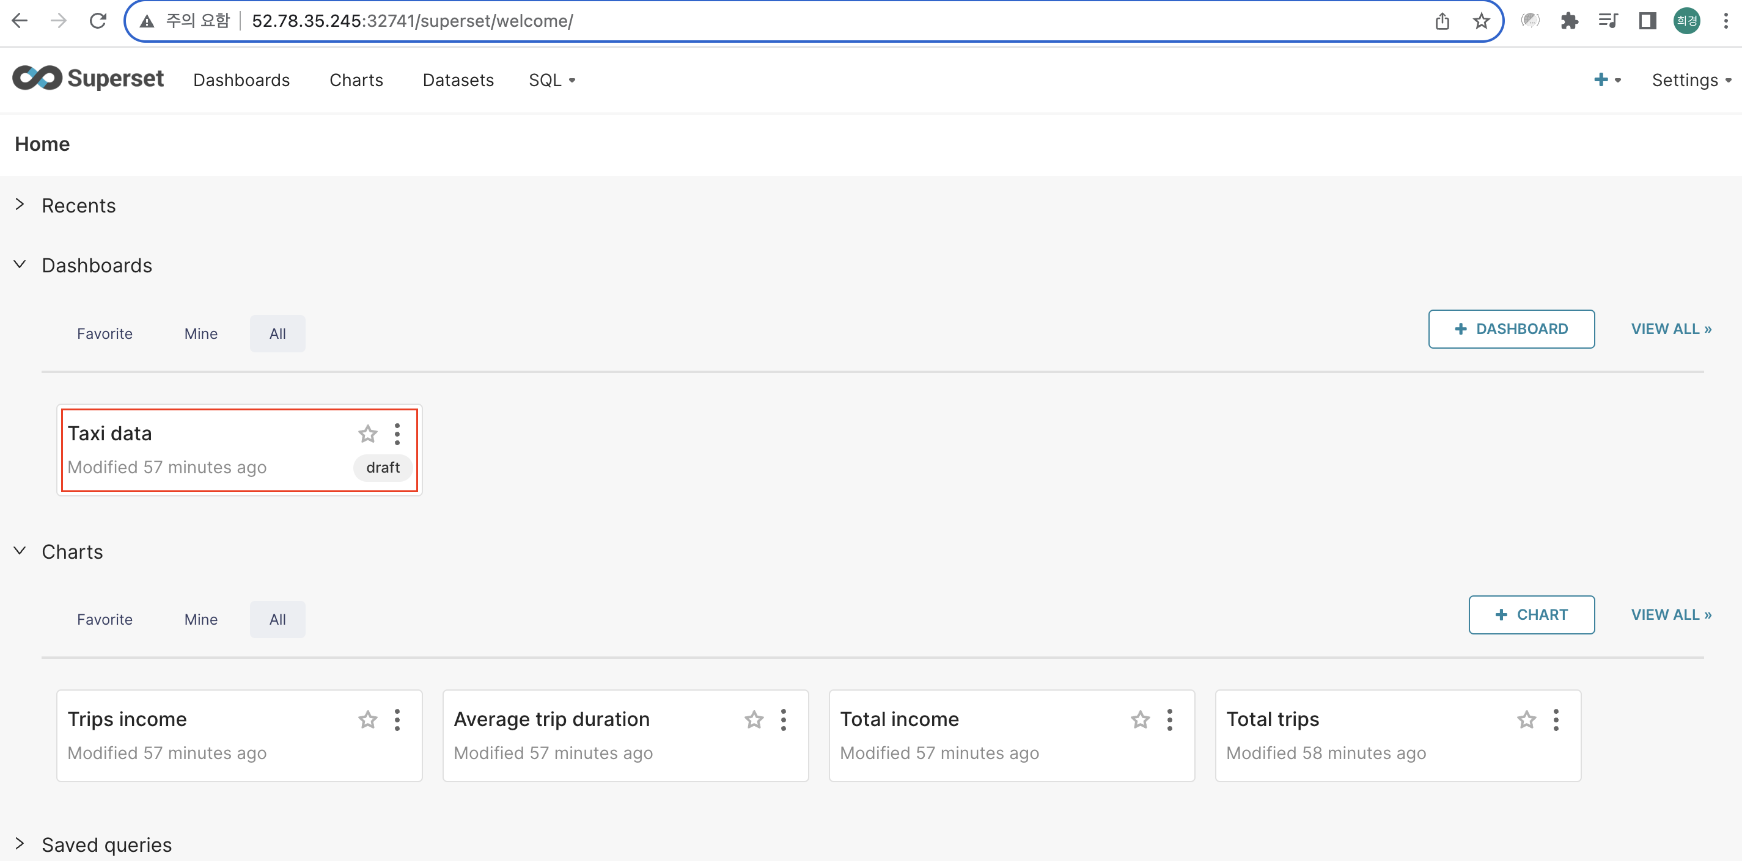Reload the page with browser refresh icon
The height and width of the screenshot is (861, 1742).
(x=98, y=21)
